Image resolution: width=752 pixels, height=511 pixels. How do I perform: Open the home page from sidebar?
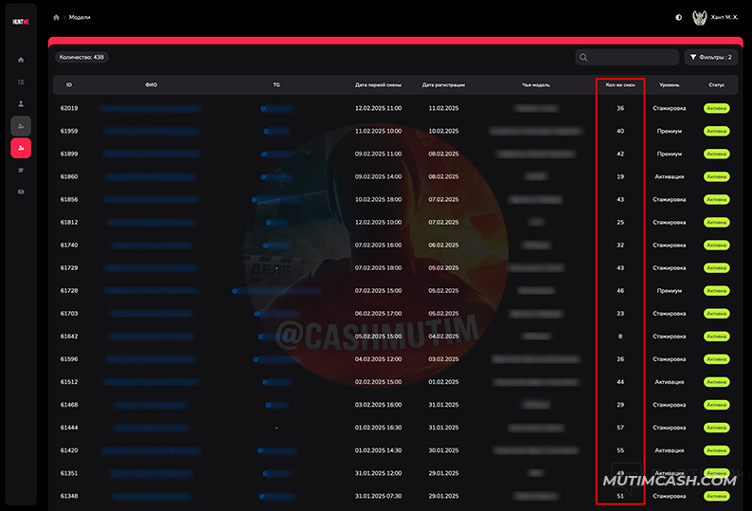click(21, 60)
